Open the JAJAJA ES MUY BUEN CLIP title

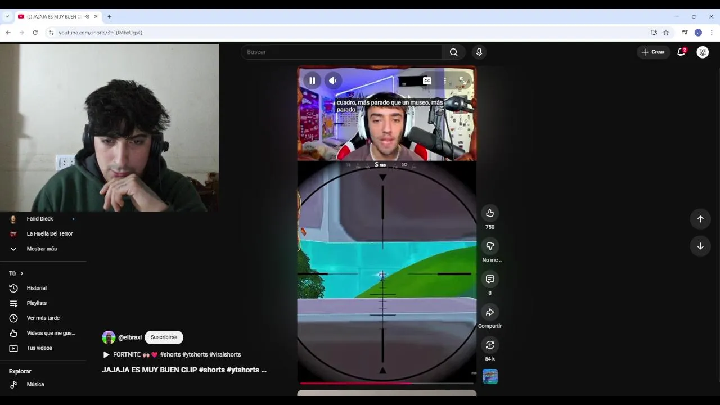tap(184, 370)
